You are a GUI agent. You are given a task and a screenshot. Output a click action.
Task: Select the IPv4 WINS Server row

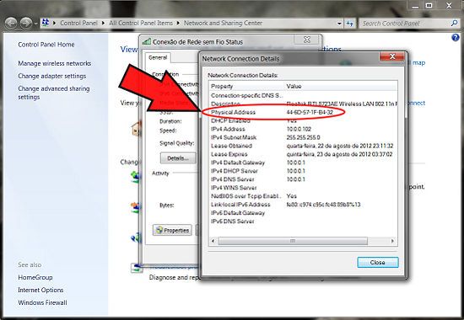click(x=303, y=188)
